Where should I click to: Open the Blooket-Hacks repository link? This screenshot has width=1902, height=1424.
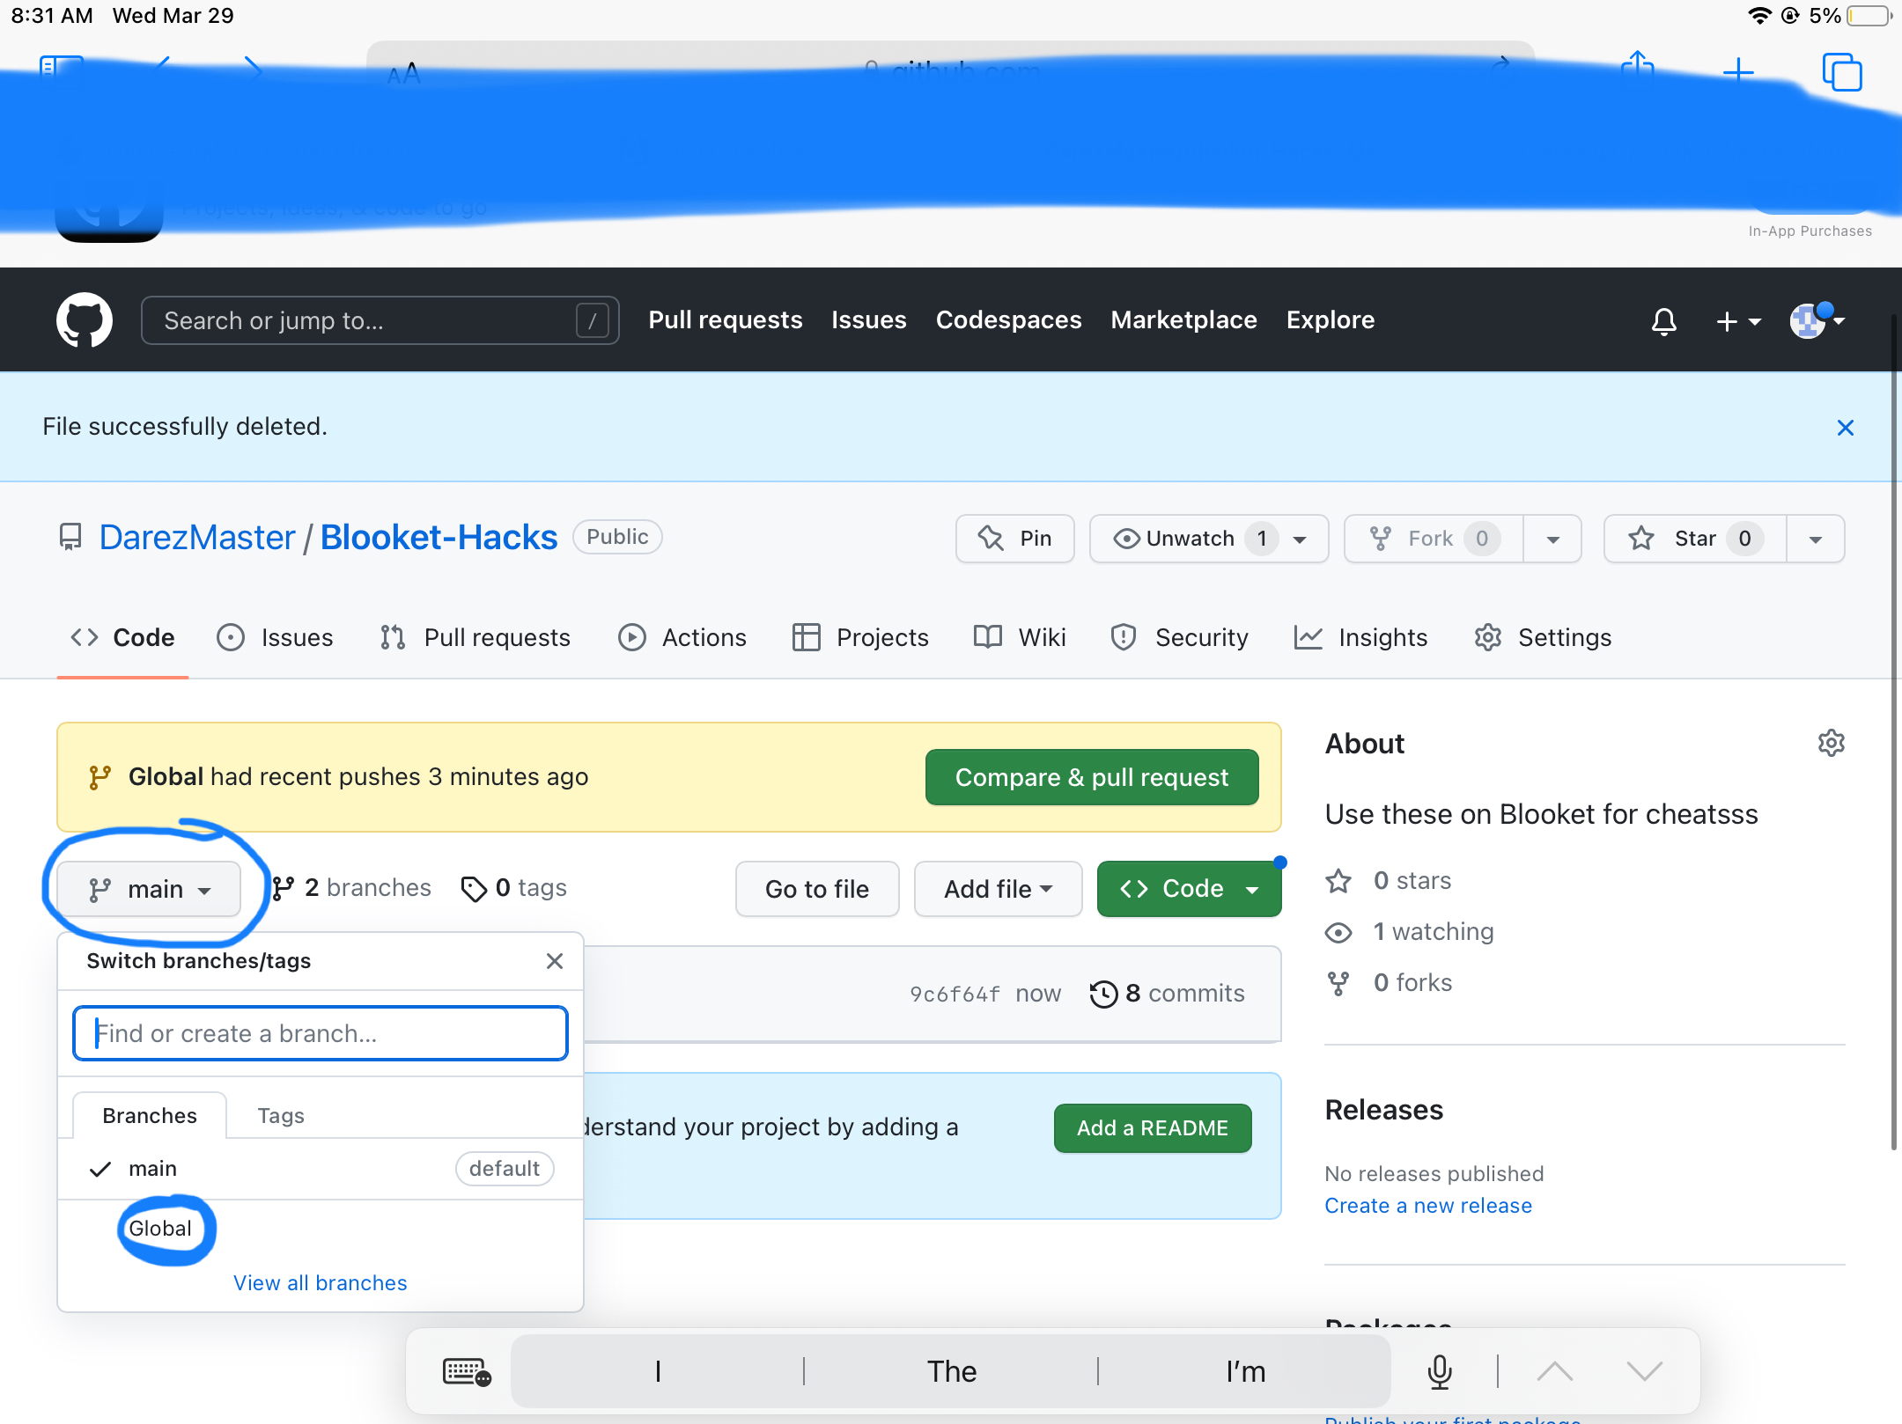click(x=439, y=537)
